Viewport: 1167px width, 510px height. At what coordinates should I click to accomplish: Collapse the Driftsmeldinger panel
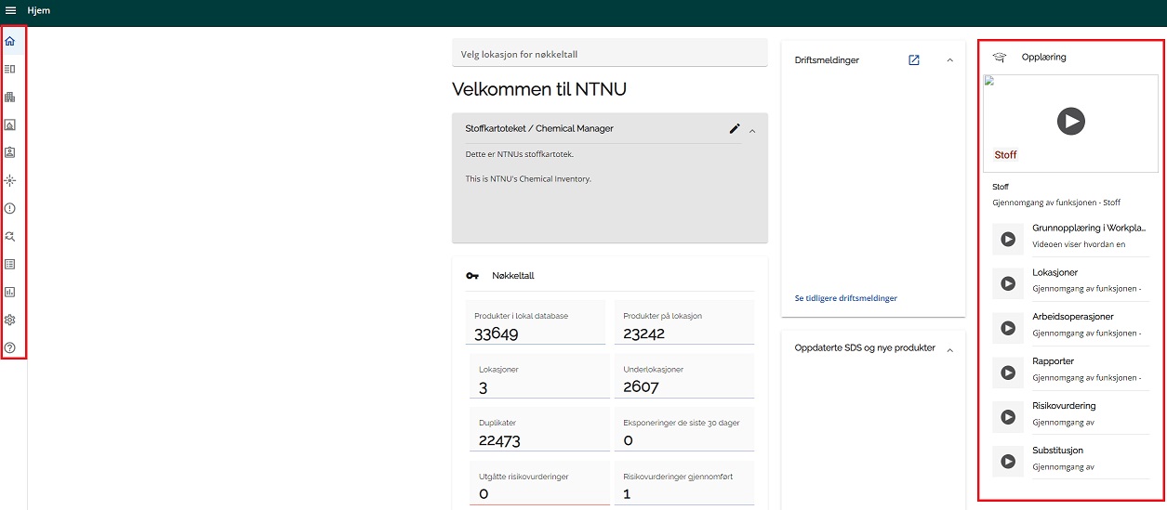pyautogui.click(x=949, y=60)
